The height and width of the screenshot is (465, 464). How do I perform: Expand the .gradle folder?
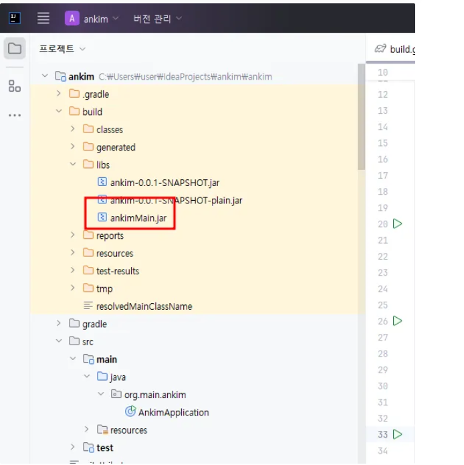coord(59,94)
